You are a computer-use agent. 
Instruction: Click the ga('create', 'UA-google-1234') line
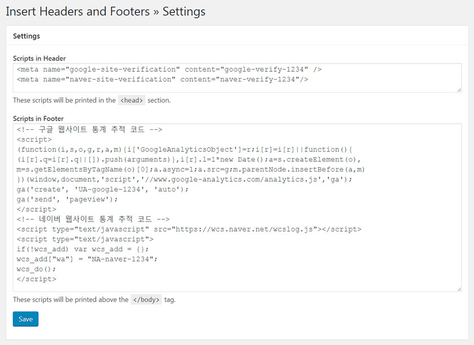(x=103, y=190)
